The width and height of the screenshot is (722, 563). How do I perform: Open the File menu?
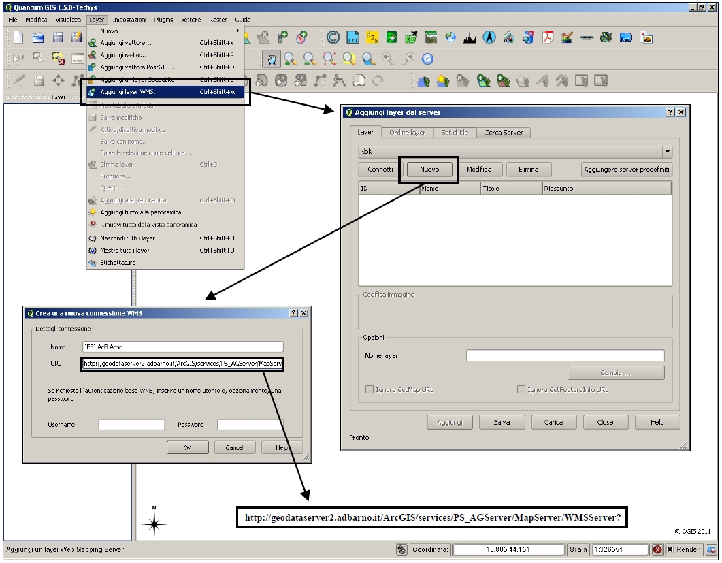tap(12, 19)
